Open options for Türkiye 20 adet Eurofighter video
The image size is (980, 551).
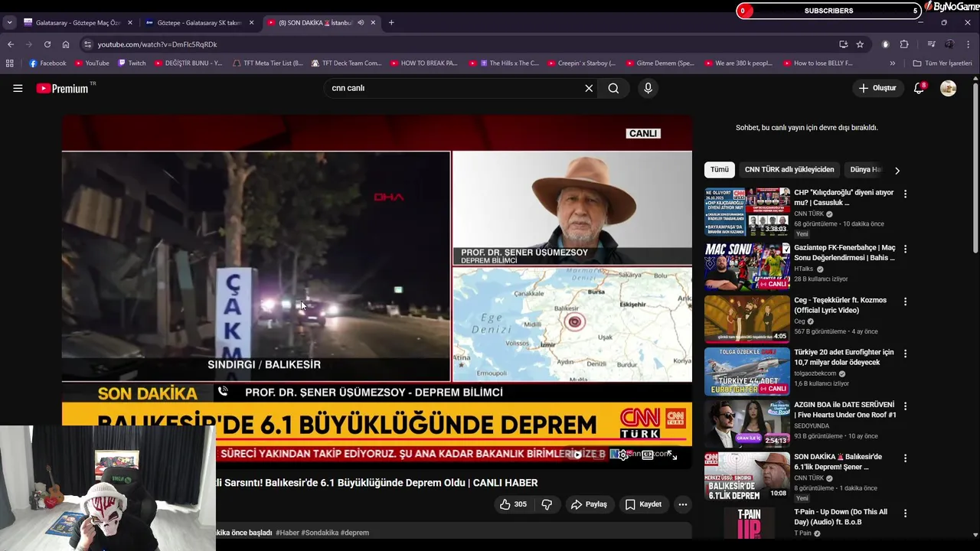pos(905,354)
